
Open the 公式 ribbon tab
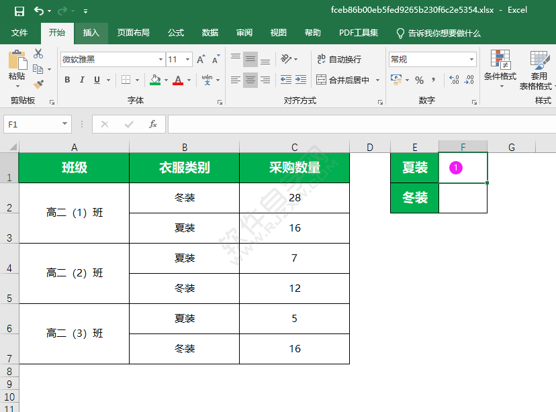175,33
